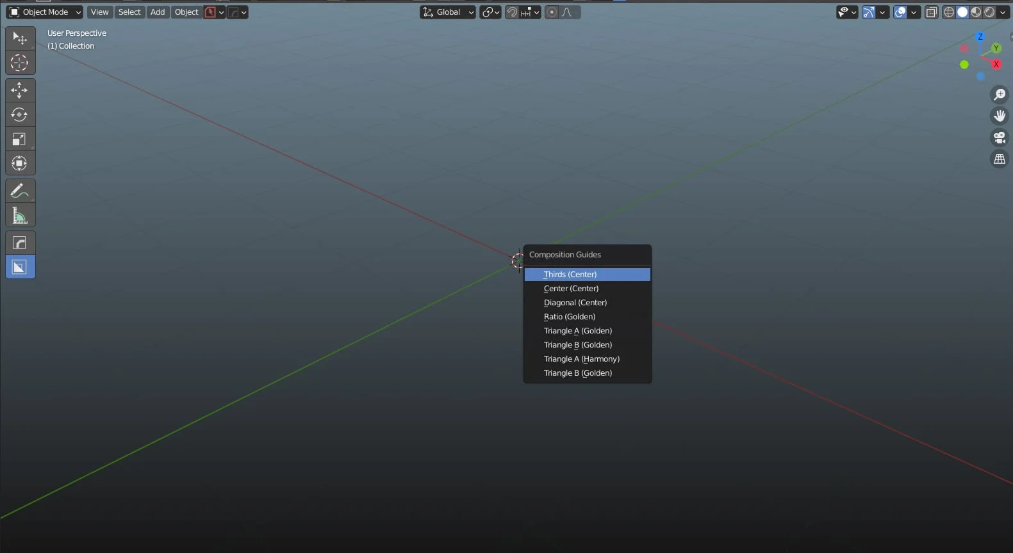Click the unlabeled faded red negative axis ball
1013x553 pixels.
tap(964, 49)
